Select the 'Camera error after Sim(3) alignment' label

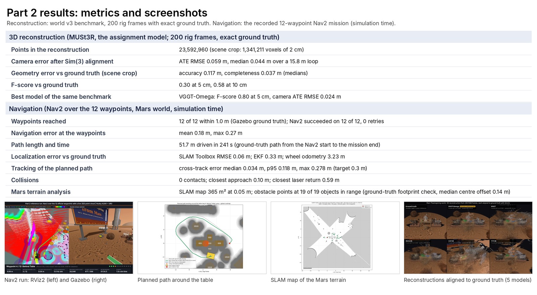click(62, 61)
